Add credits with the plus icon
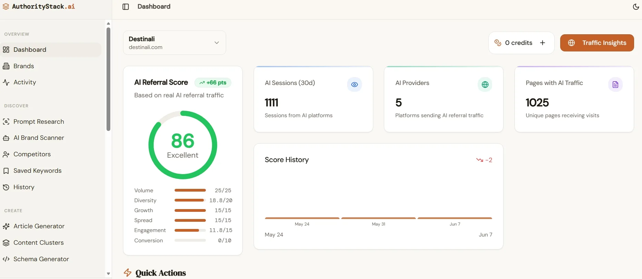 (543, 43)
